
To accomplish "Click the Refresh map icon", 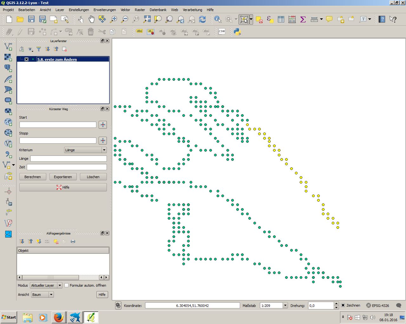I will (x=202, y=19).
